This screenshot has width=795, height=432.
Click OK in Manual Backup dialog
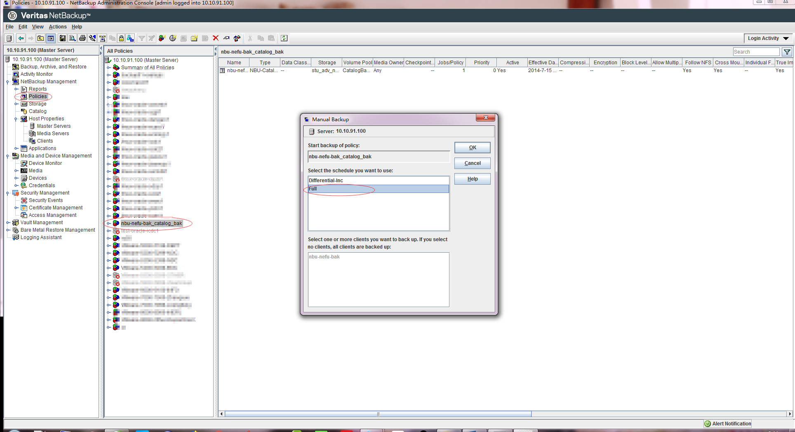473,148
